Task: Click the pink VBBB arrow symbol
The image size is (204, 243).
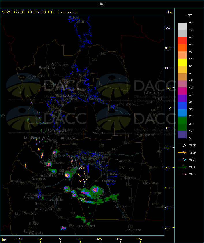Action: tap(182, 174)
